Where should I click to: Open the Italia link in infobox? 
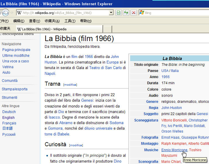pyautogui.click(x=175, y=70)
